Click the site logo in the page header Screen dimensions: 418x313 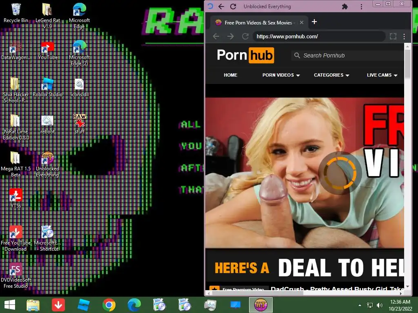click(245, 55)
